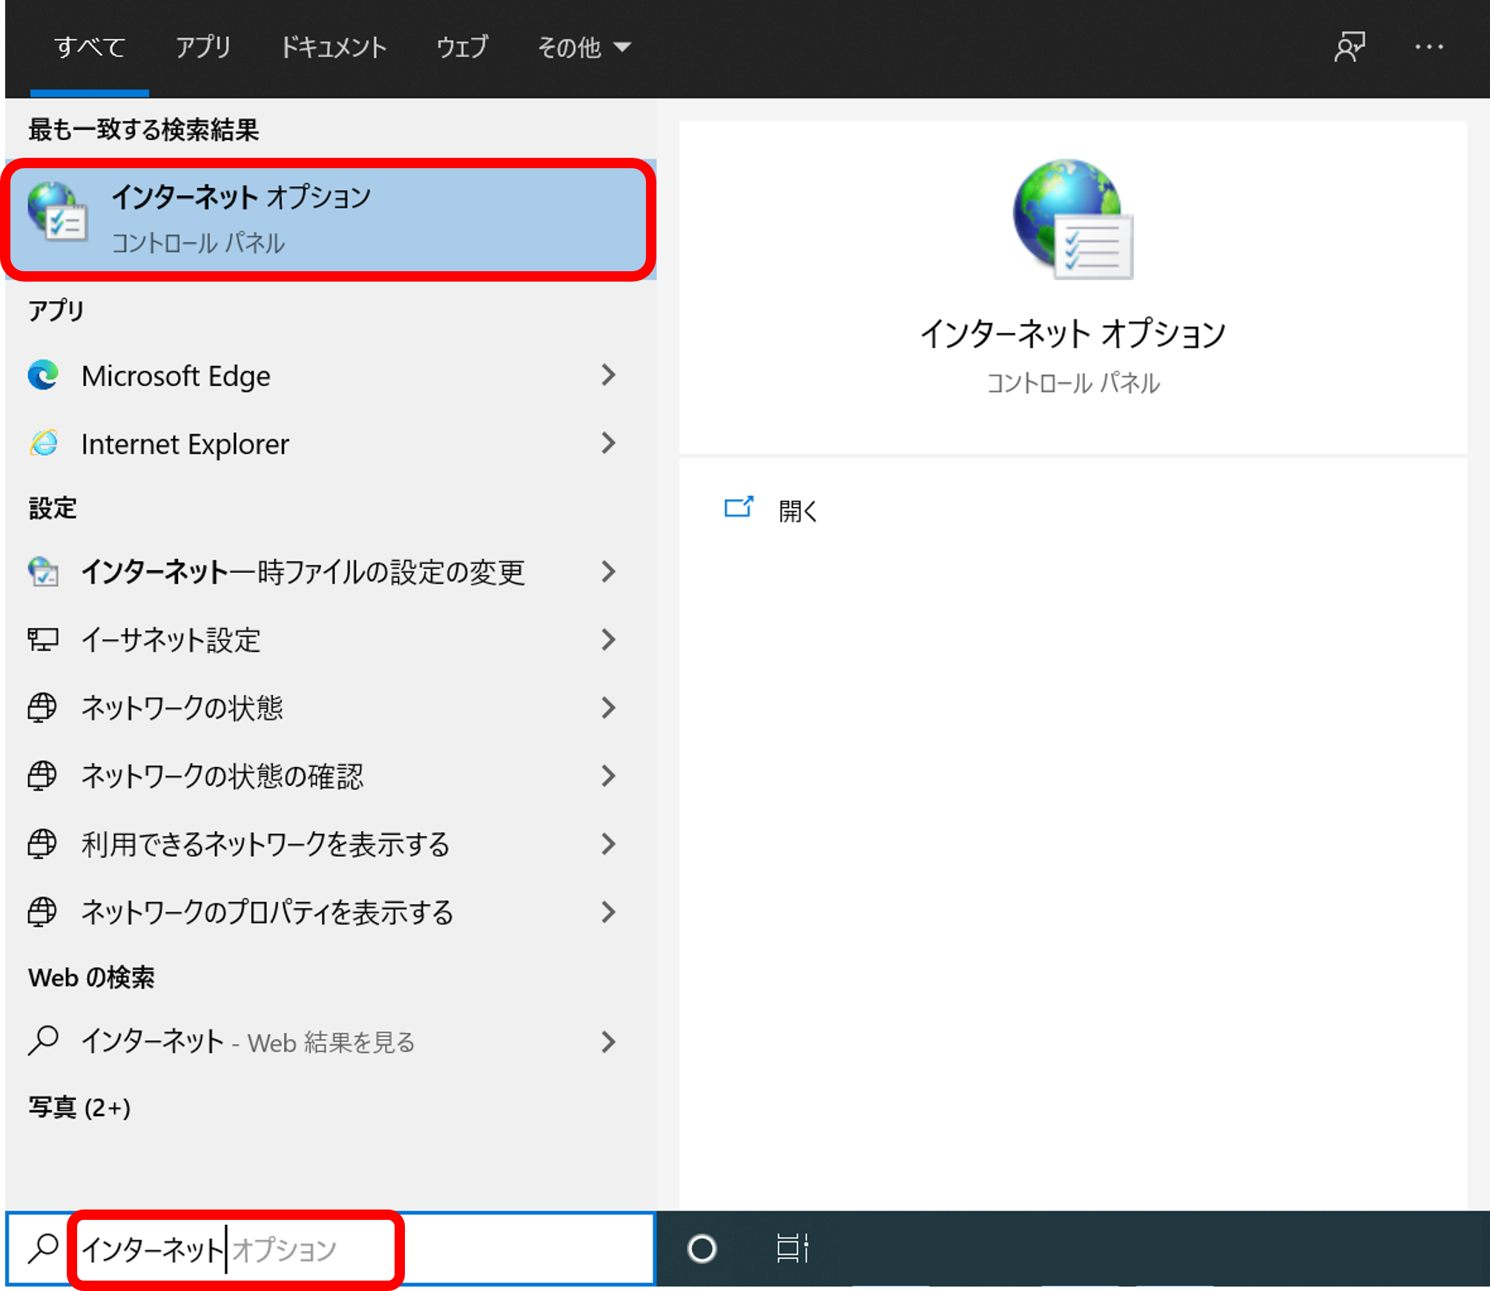Expand the Web 結果を見る chevron
Image resolution: width=1490 pixels, height=1291 pixels.
coord(609,1042)
